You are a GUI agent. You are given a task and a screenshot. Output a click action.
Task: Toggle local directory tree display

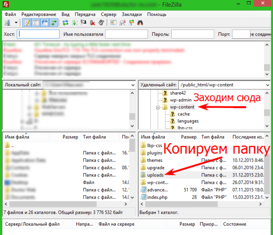point(36,23)
